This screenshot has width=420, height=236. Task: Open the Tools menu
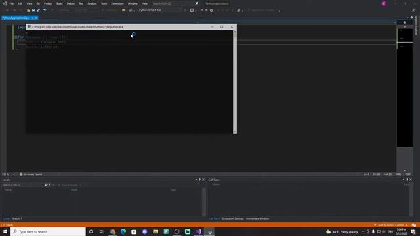tap(104, 3)
